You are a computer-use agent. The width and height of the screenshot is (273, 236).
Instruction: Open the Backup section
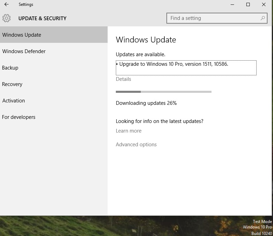point(54,68)
